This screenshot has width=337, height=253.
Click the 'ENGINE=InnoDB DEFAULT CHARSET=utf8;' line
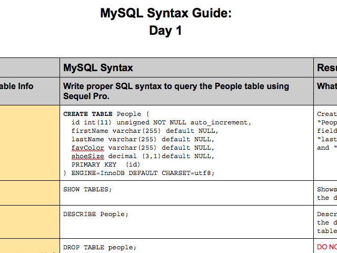click(x=139, y=173)
